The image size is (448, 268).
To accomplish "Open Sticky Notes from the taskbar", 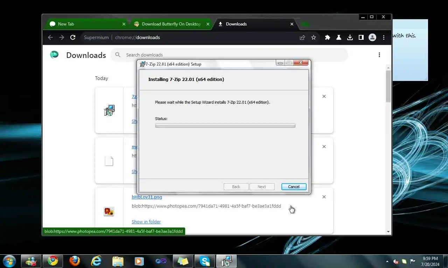I will pos(183,261).
